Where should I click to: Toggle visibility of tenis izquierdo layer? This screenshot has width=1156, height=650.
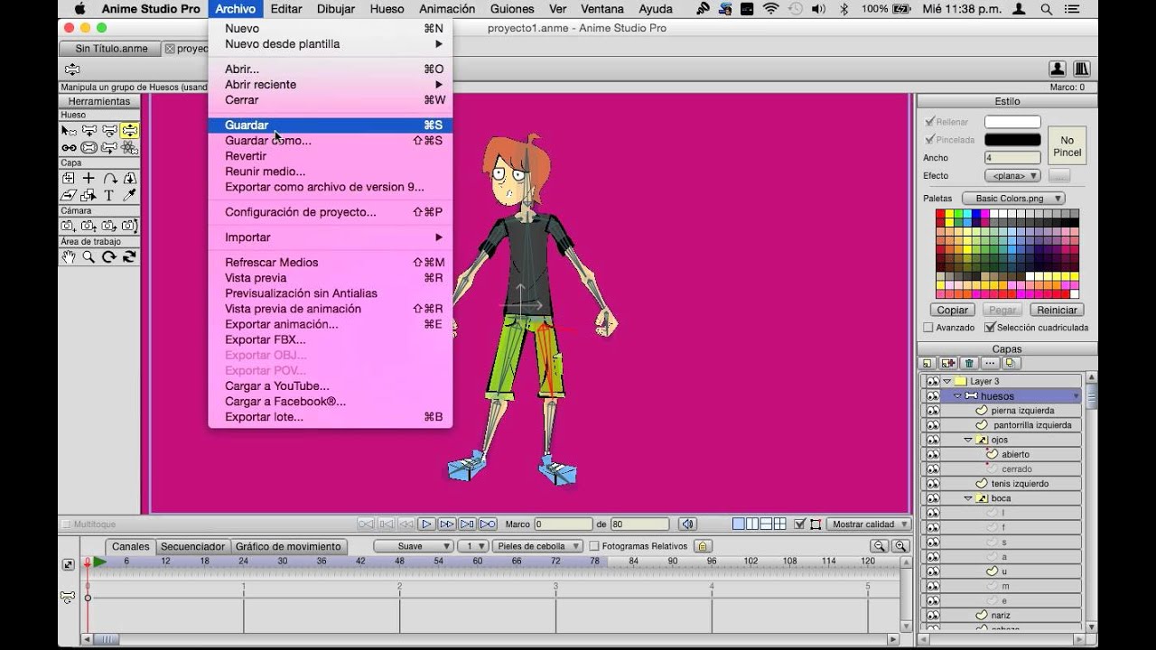coord(932,484)
